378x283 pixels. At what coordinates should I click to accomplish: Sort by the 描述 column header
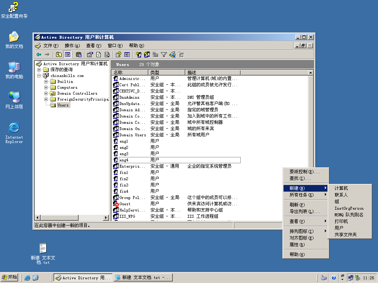click(x=213, y=73)
